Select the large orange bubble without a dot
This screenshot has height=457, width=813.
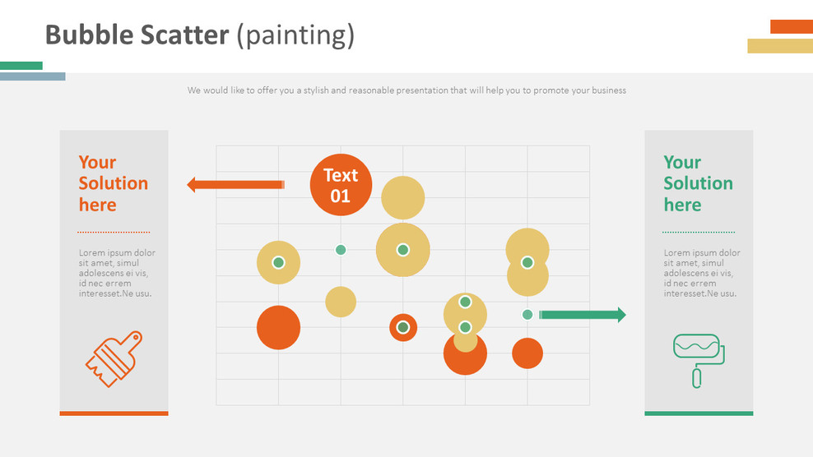pyautogui.click(x=278, y=327)
